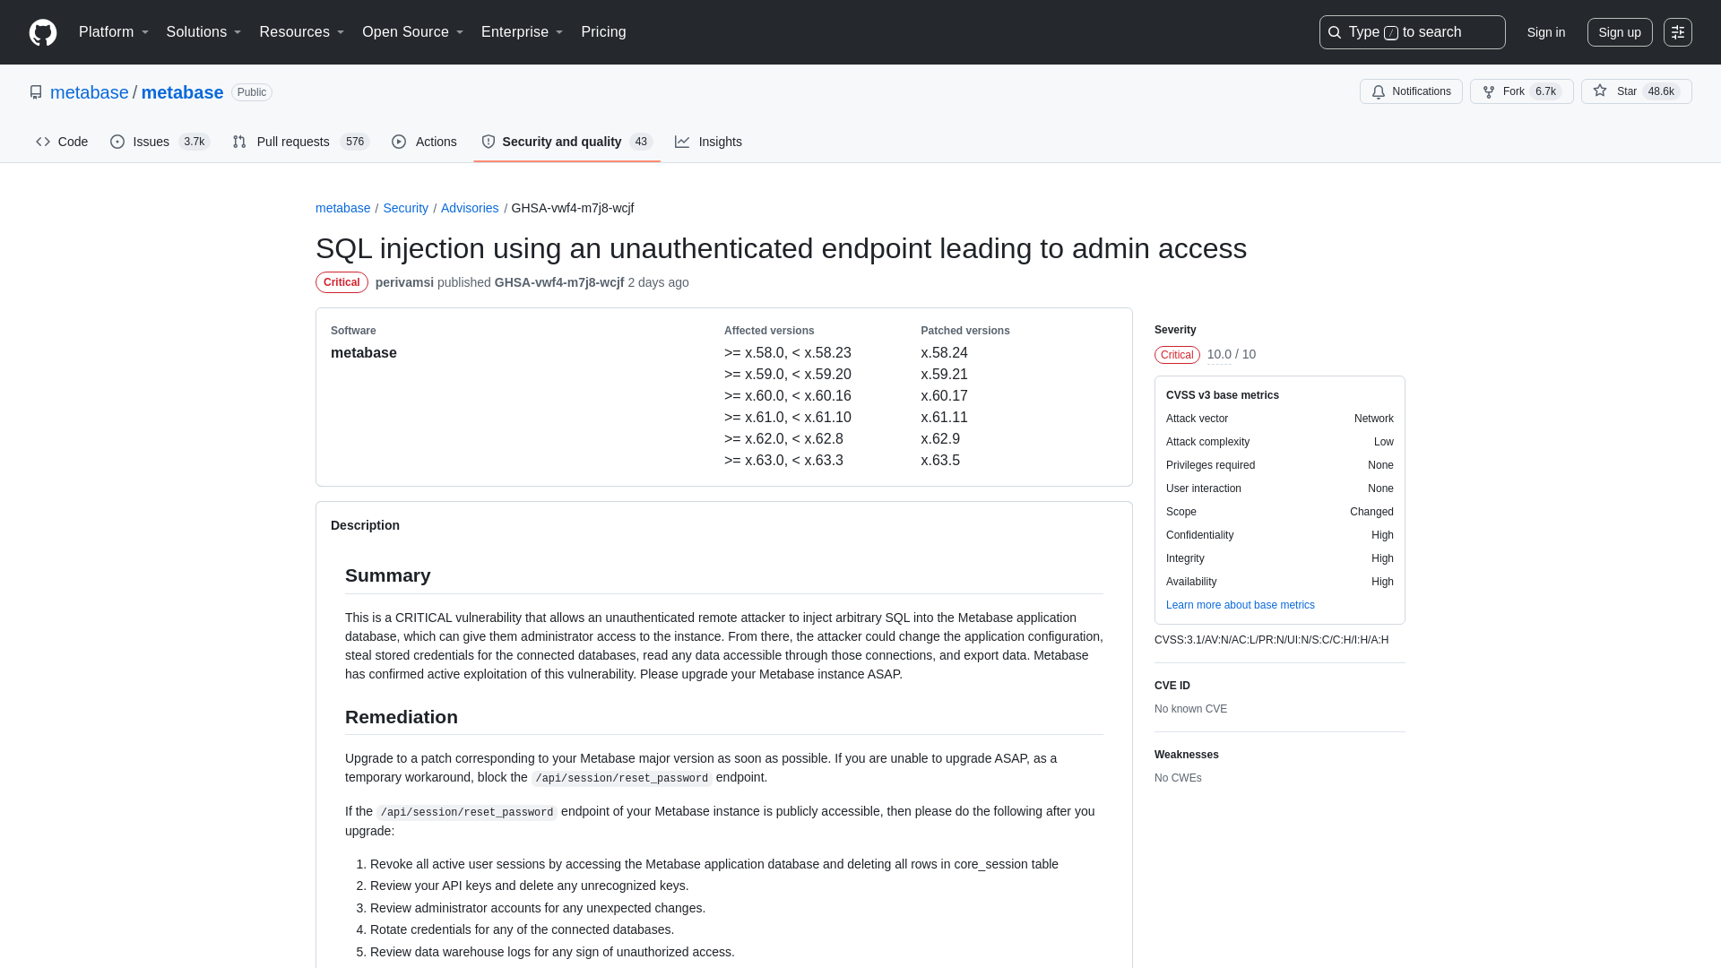Viewport: 1721px width, 968px height.
Task: Click the Actions play icon
Action: click(x=399, y=142)
